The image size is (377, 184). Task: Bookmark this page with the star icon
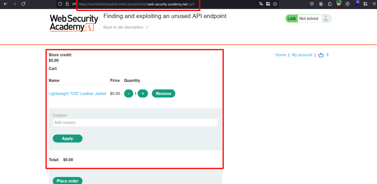pos(275,4)
